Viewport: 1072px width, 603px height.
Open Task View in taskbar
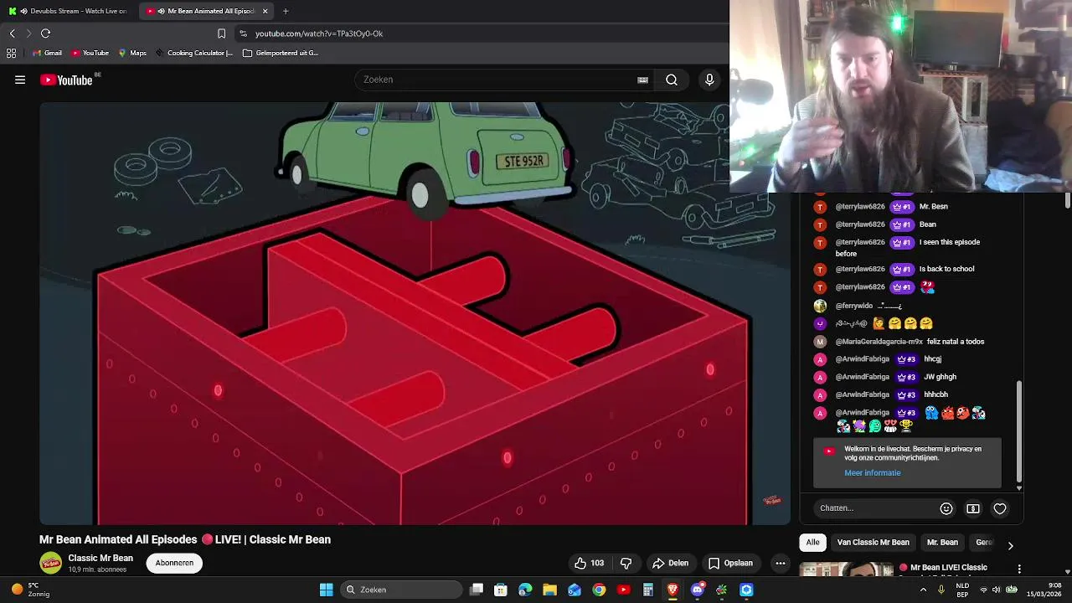[477, 590]
